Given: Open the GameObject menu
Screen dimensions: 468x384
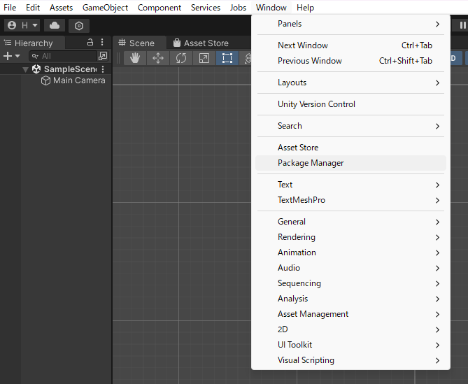Looking at the screenshot, I should (105, 8).
